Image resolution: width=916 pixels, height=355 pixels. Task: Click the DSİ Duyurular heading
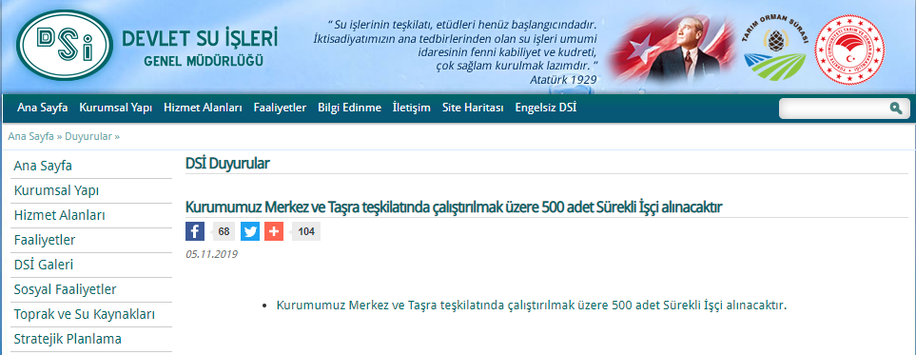pos(227,164)
